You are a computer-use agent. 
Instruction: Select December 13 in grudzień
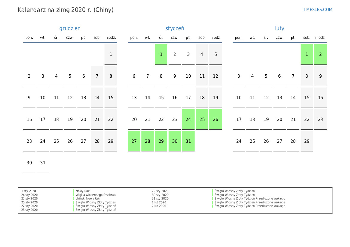[84, 98]
